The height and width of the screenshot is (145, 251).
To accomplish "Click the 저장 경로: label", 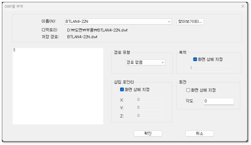I will (x=50, y=37).
